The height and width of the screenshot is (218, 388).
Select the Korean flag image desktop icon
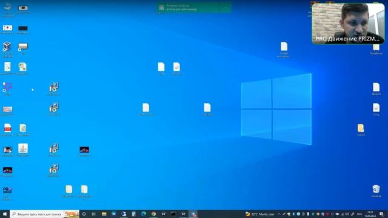(7, 29)
